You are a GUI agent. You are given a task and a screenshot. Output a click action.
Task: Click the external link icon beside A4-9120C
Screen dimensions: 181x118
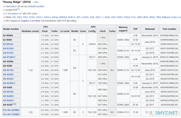[x=14, y=57]
